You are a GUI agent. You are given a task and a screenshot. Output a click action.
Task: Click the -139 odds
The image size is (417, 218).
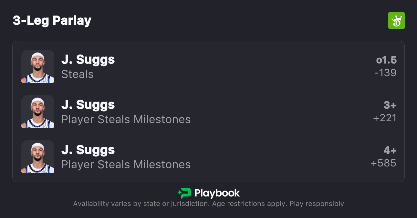[385, 73]
